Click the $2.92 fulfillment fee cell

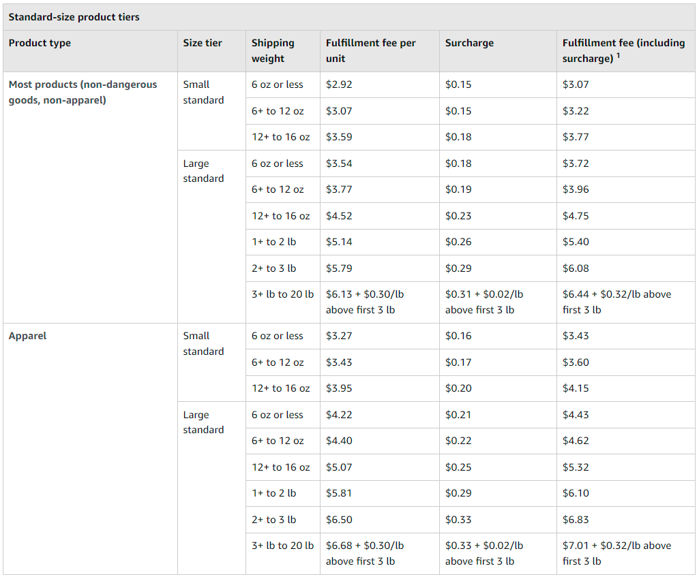[337, 84]
